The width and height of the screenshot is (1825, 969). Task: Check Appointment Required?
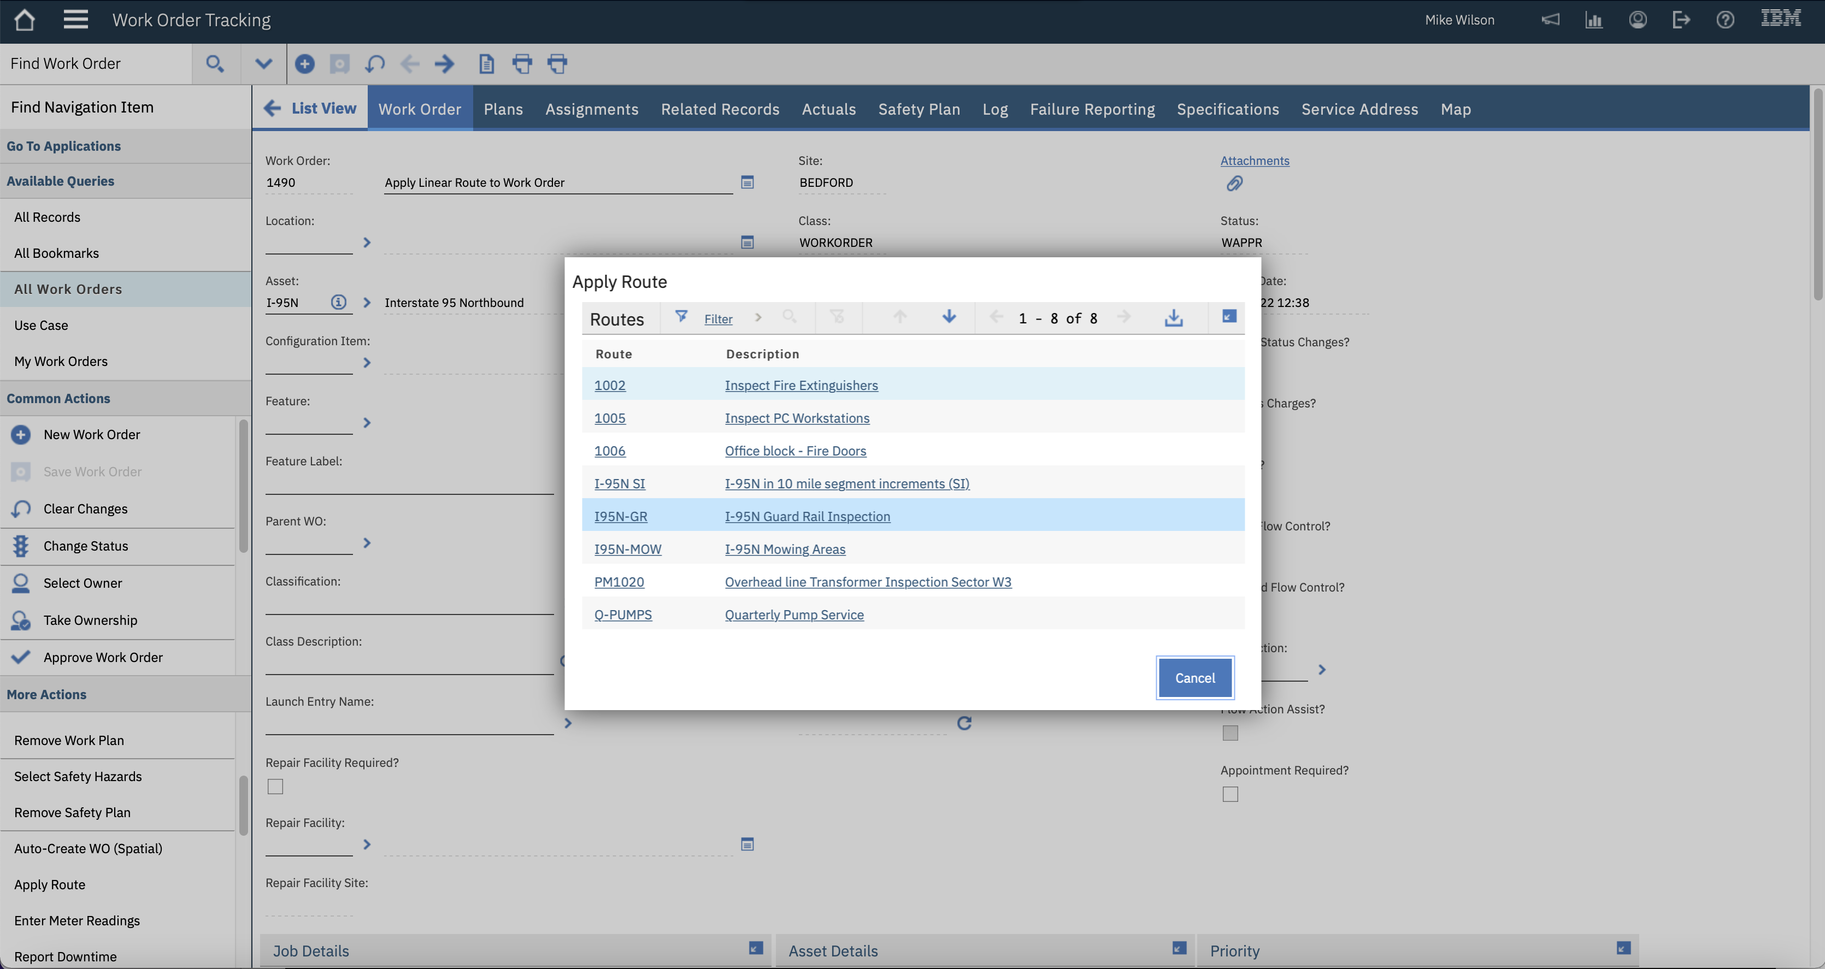coord(1231,794)
